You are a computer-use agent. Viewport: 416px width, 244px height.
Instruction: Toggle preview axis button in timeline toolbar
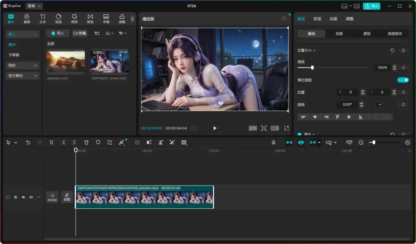point(329,143)
